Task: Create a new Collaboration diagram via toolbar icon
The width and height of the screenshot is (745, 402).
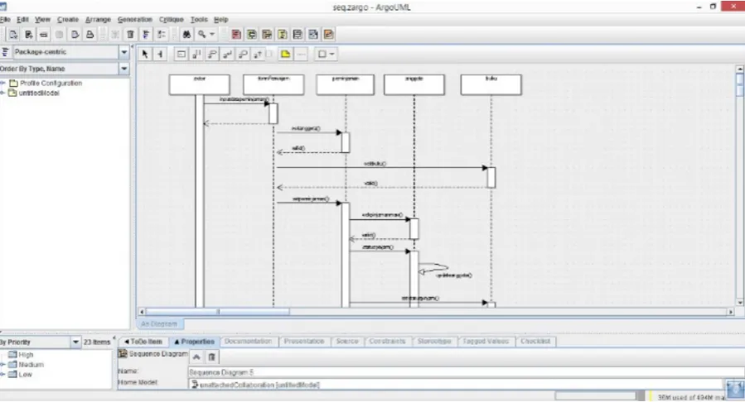Action: 283,35
